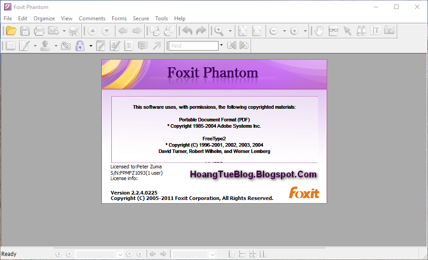Viewport: 428px width, 260px height.
Task: Open a PDF with the Open folder icon
Action: click(11, 31)
